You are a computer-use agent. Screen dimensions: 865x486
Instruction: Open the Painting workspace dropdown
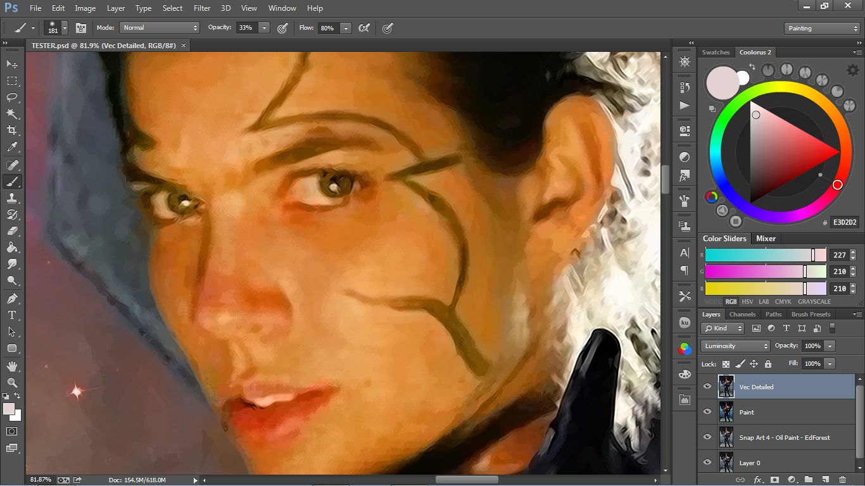(821, 28)
